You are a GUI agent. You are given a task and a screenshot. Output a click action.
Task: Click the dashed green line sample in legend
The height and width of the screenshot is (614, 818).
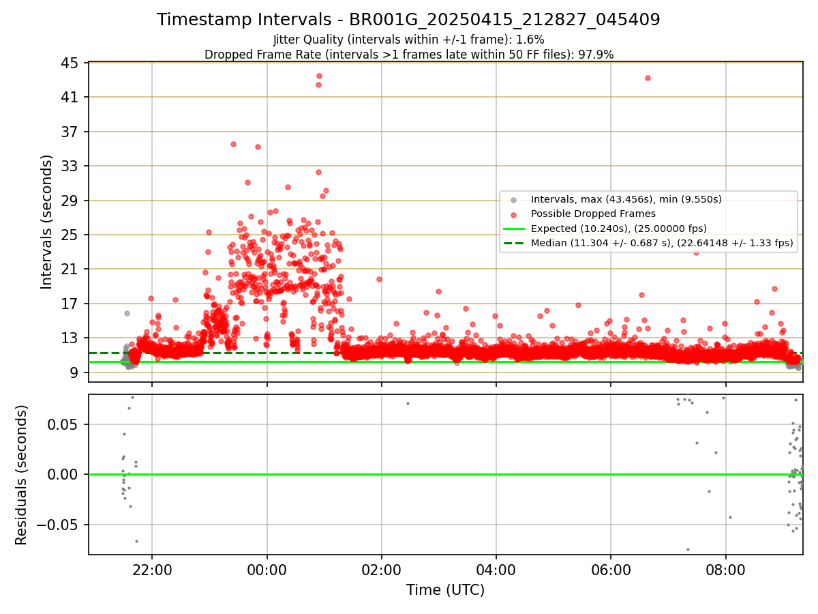click(x=514, y=243)
